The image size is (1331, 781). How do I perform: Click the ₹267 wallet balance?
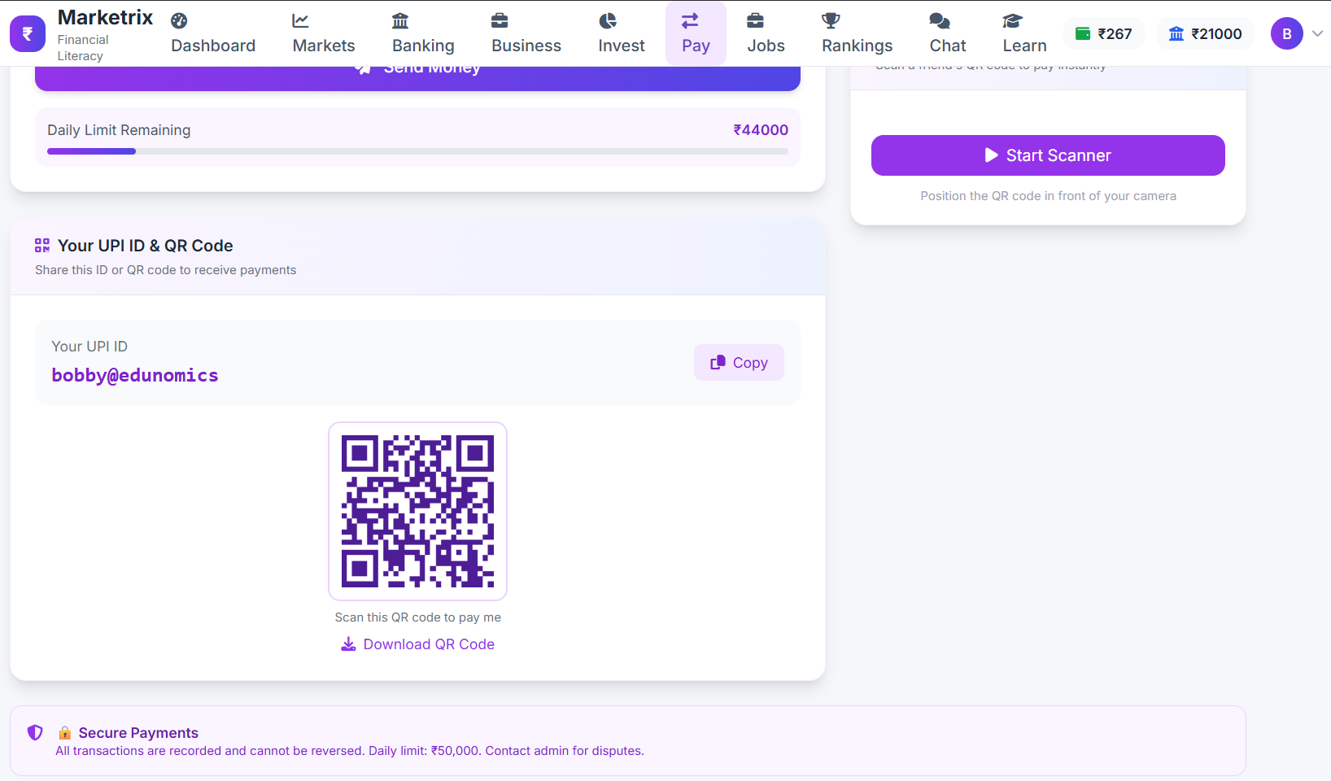pyautogui.click(x=1104, y=33)
